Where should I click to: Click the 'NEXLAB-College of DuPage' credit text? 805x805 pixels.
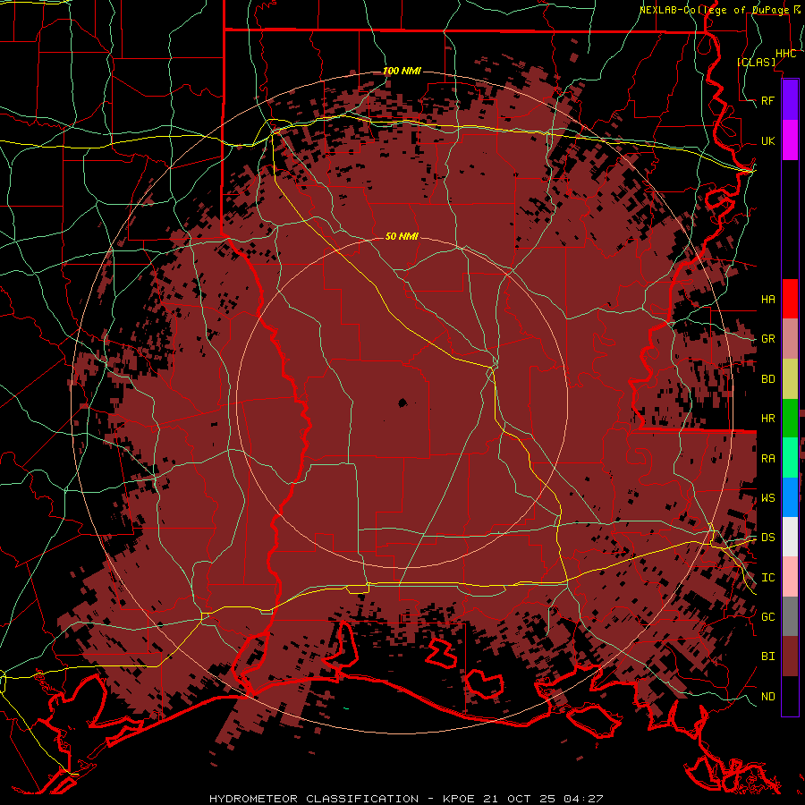714,10
